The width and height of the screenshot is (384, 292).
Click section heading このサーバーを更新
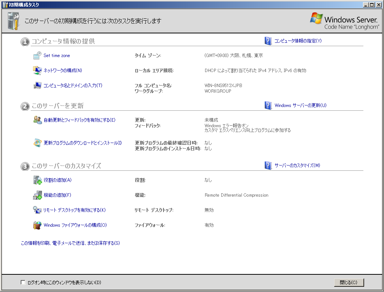tap(58, 106)
